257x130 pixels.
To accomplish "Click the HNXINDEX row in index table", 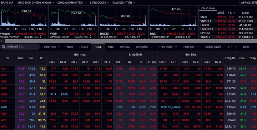I will tap(228, 29).
